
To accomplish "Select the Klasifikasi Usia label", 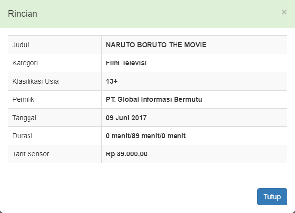I will (x=35, y=81).
